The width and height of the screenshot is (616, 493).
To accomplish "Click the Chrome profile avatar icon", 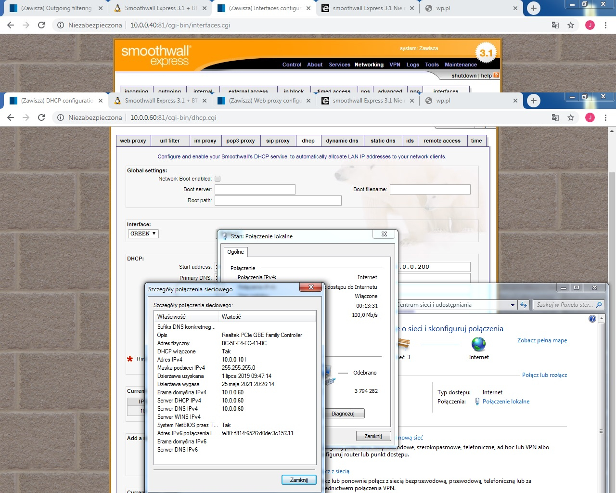I will pos(590,117).
